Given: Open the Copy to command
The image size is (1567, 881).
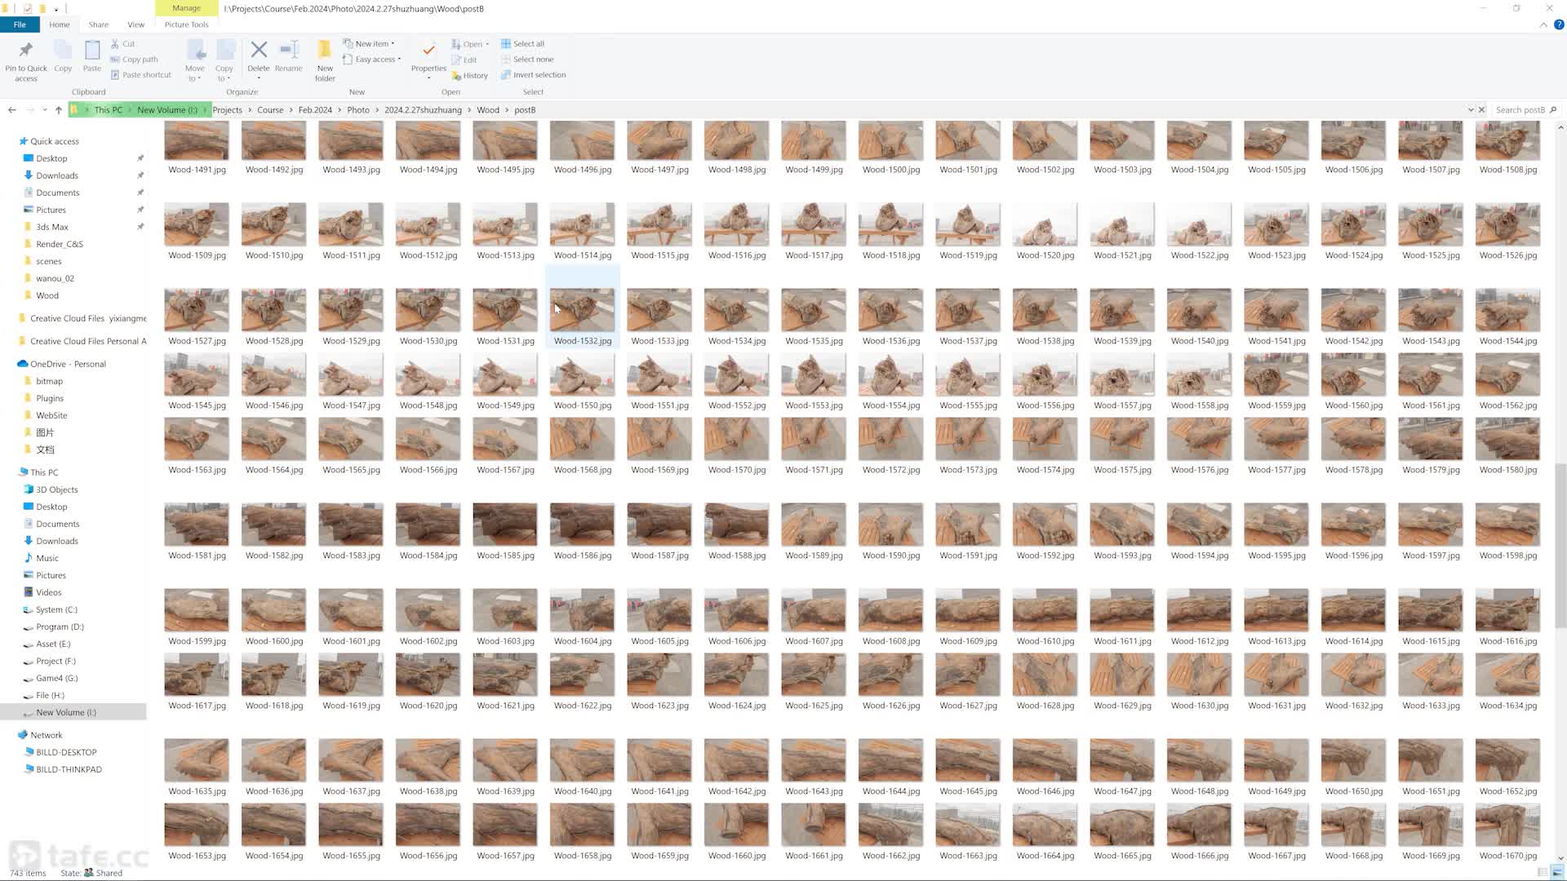Looking at the screenshot, I should 224,60.
